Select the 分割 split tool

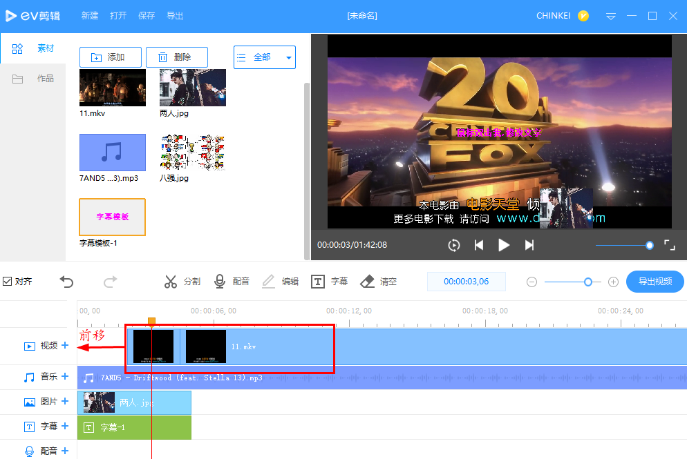(184, 281)
